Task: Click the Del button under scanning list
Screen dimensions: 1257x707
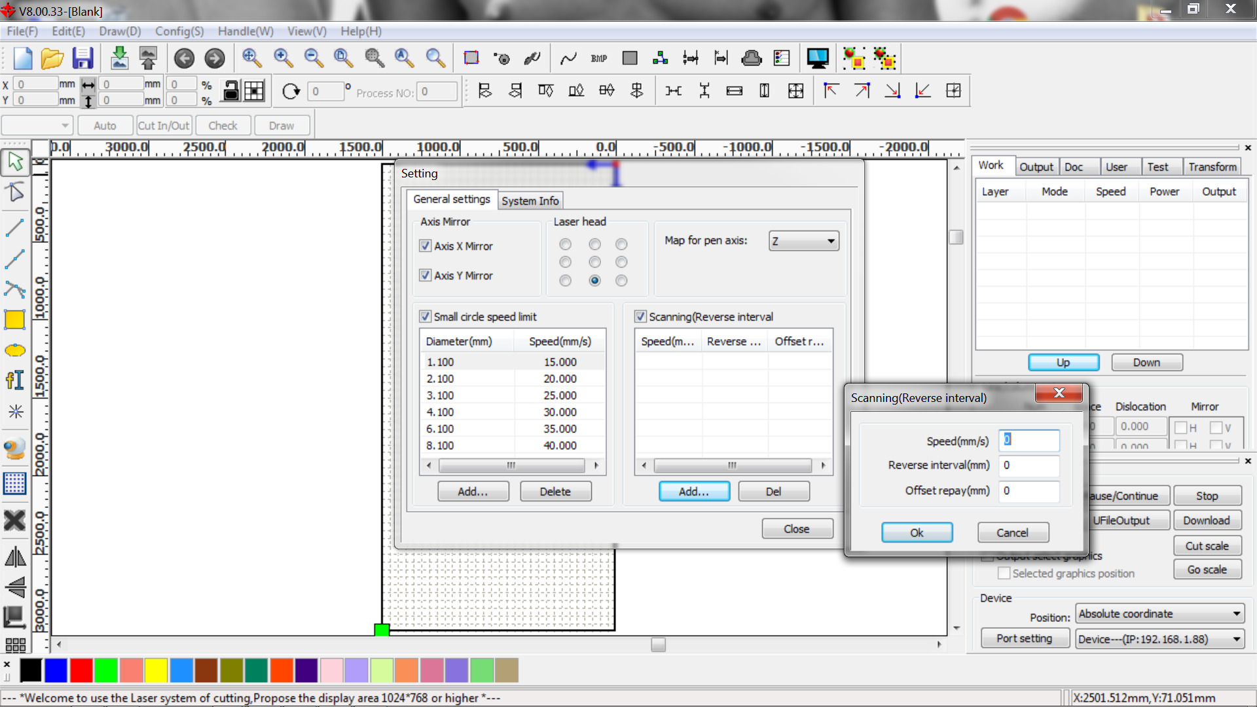Action: point(773,491)
